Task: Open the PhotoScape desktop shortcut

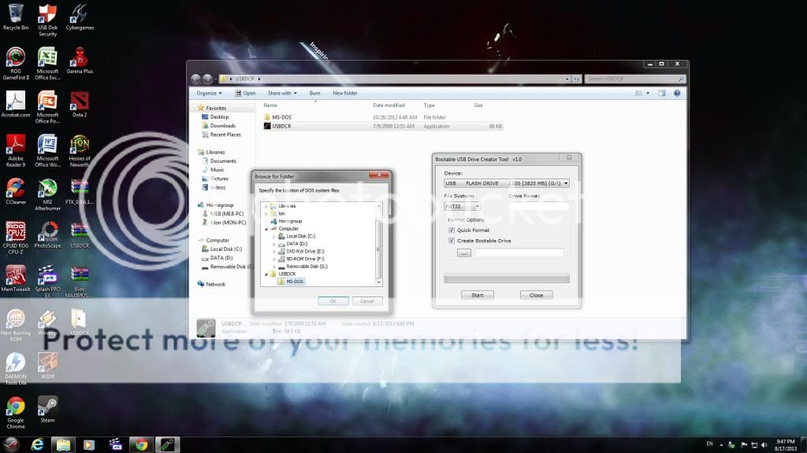Action: coord(47,231)
